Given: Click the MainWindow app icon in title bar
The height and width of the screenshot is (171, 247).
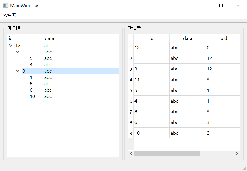Looking at the screenshot, I should [5, 5].
